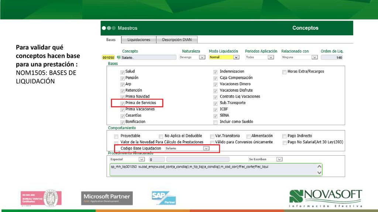Screen dimensions: 378x212
Task: Open the Especial procedure type dropdown
Action: (127, 159)
